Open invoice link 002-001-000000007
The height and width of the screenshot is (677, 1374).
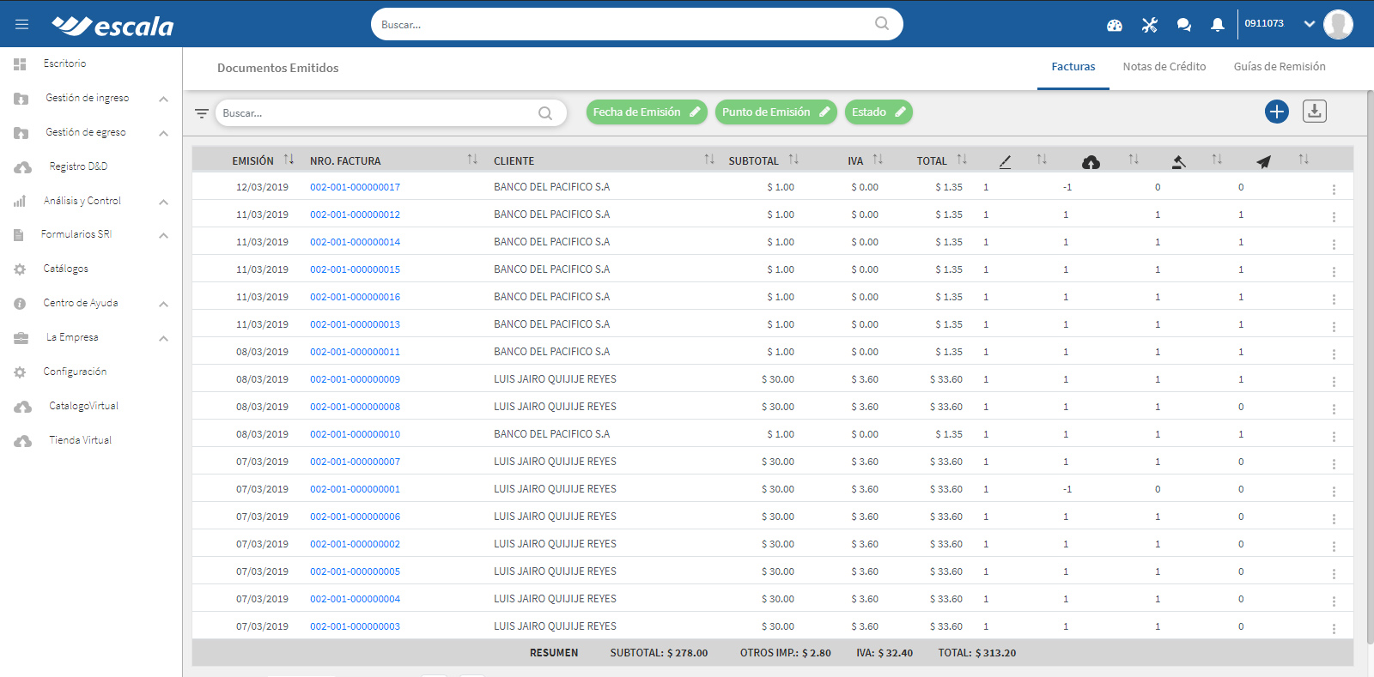tap(355, 462)
